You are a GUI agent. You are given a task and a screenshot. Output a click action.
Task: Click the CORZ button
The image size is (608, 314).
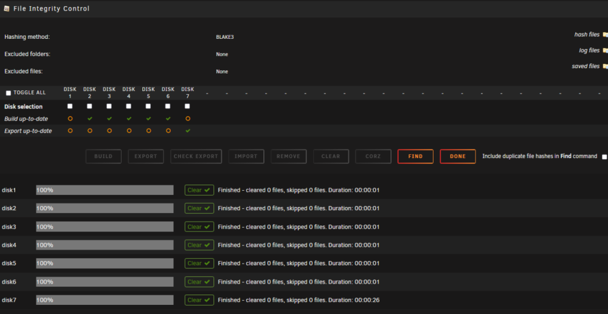[x=373, y=157]
